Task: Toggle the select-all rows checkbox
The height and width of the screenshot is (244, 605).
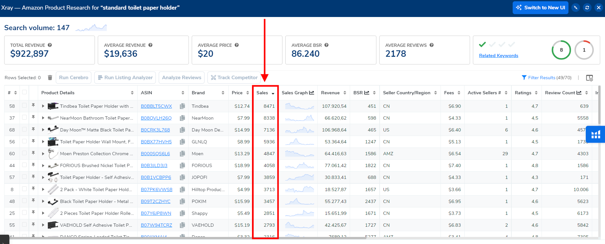Action: 24,92
